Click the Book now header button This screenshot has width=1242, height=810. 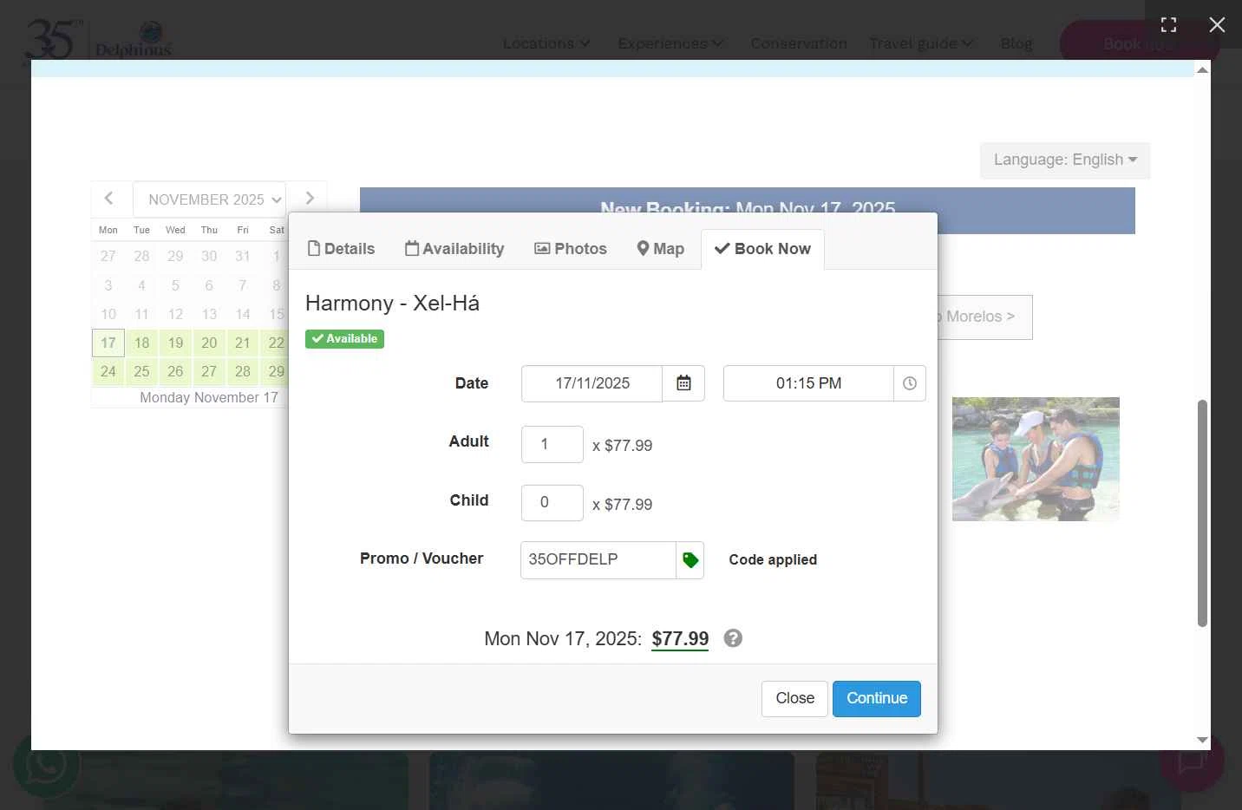tap(1138, 43)
